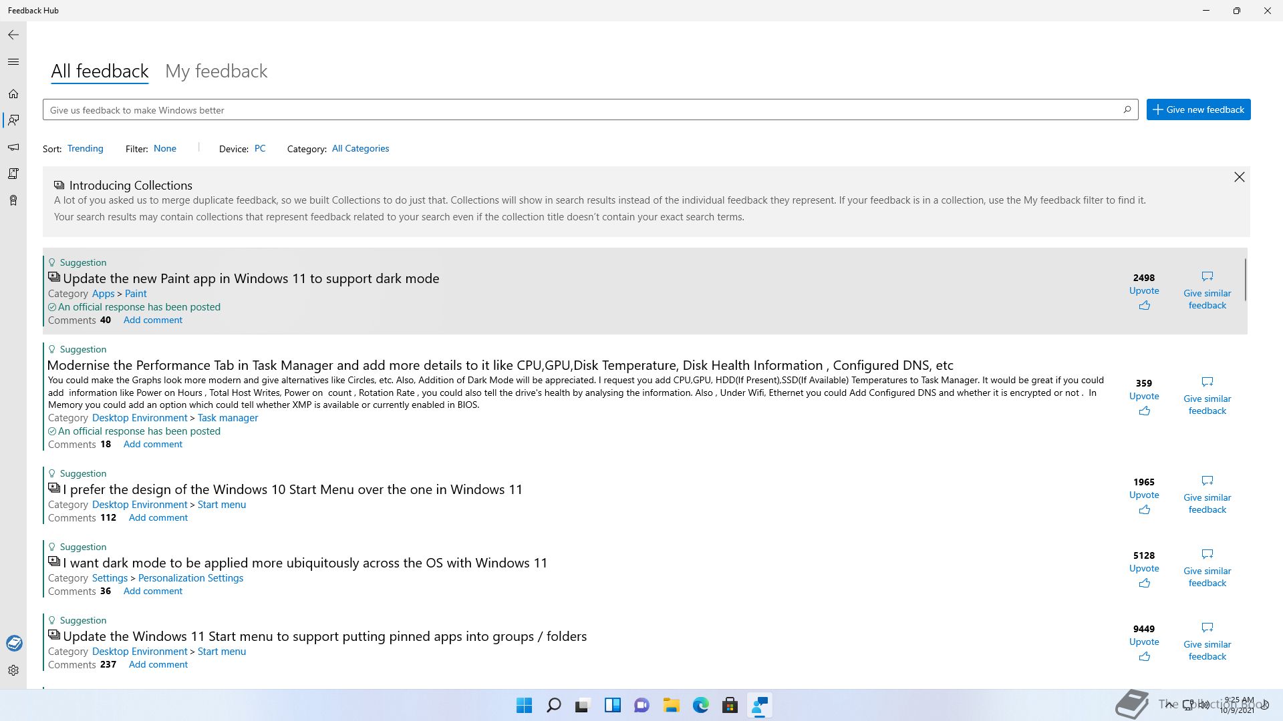Add comment on pinned apps groups suggestion
Image resolution: width=1283 pixels, height=721 pixels.
(x=158, y=664)
